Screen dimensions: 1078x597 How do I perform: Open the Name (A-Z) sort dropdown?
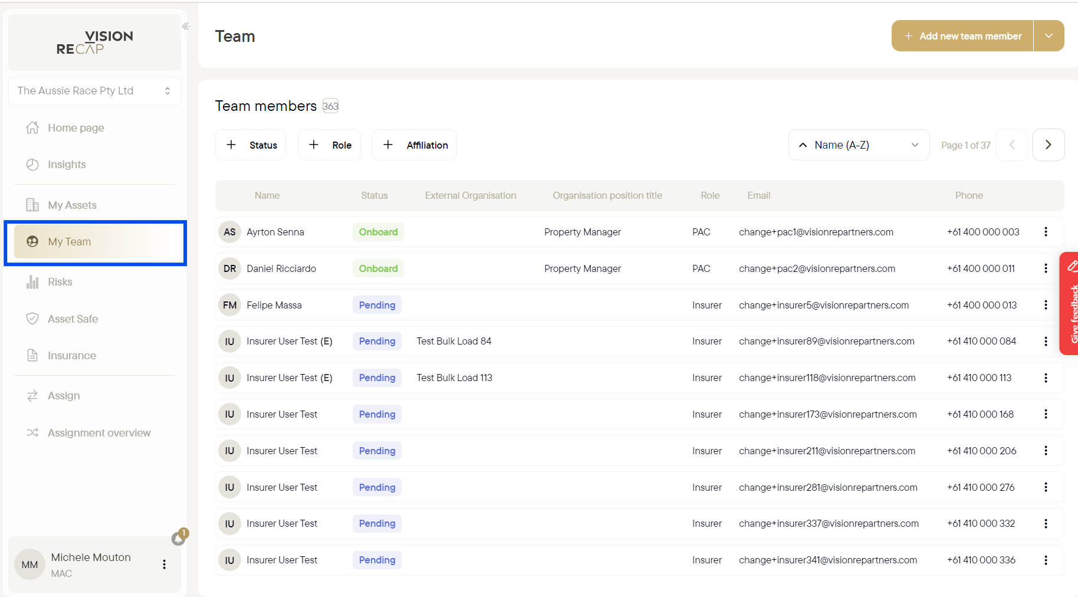point(859,145)
